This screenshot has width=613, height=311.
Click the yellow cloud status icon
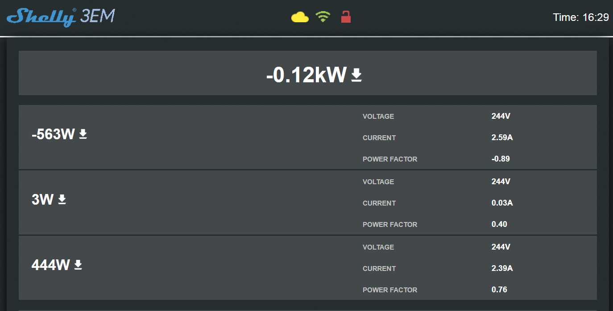pyautogui.click(x=300, y=17)
